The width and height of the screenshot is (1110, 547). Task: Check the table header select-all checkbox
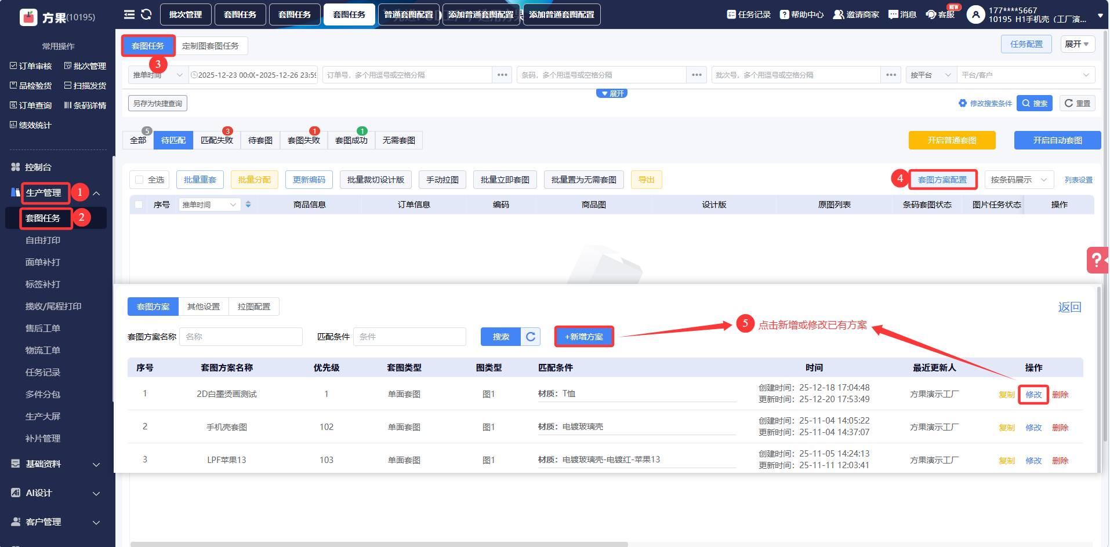(139, 205)
